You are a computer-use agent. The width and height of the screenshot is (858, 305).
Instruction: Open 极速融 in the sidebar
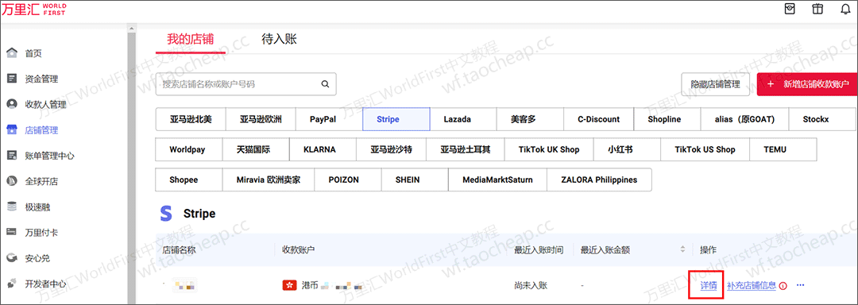pos(37,207)
